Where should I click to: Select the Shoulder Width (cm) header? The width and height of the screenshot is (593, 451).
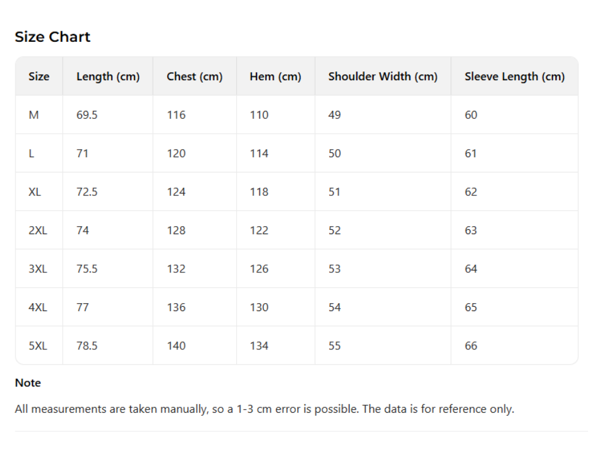383,77
